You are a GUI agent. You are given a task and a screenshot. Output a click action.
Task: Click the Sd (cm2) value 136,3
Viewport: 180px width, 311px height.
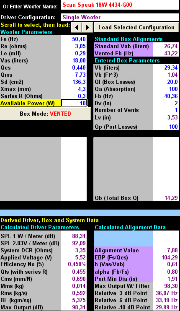tap(79, 82)
